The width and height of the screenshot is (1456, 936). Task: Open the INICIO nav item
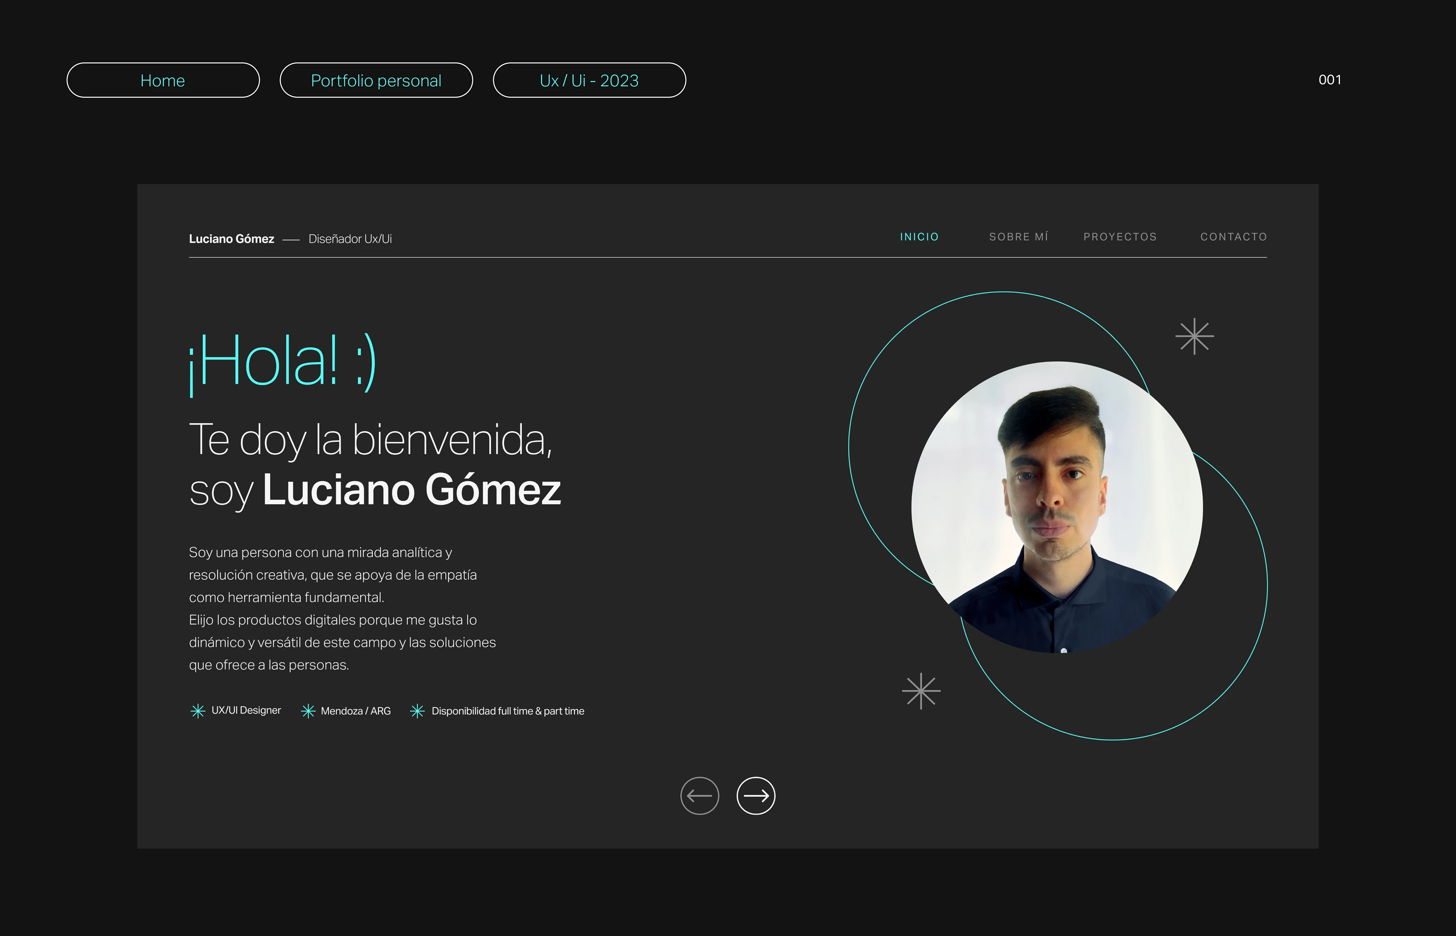click(919, 237)
